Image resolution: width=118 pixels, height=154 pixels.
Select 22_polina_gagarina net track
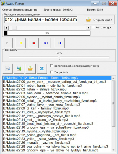pos(57,135)
